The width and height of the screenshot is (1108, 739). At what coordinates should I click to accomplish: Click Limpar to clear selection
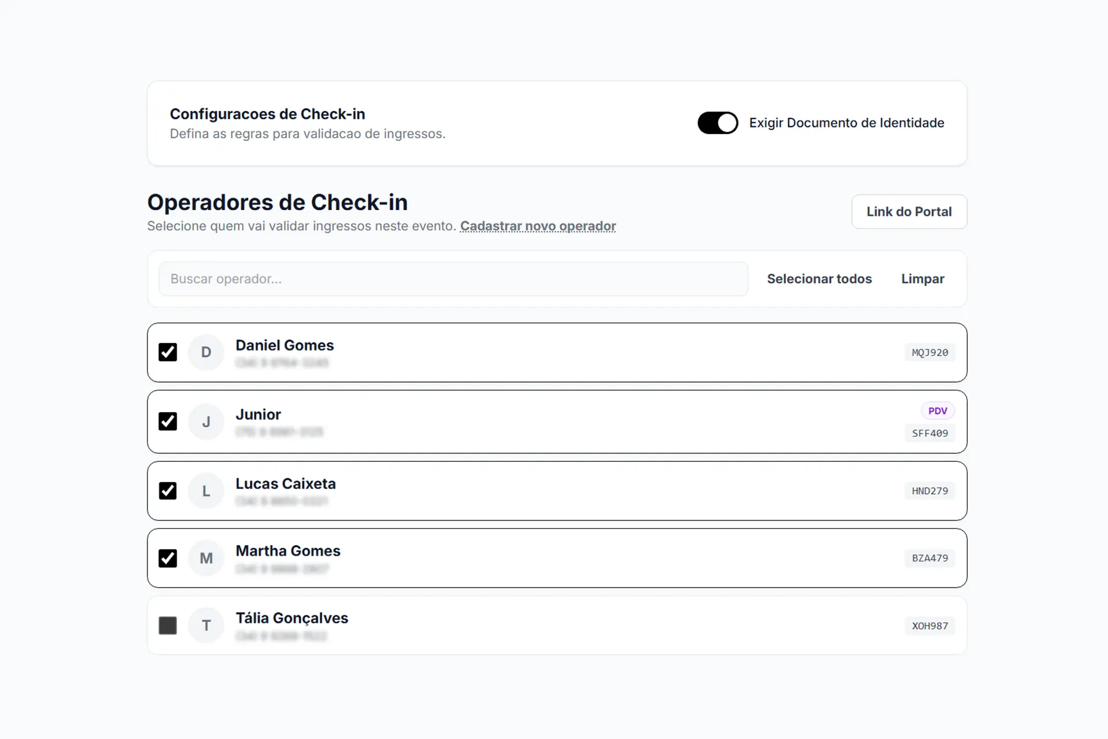[923, 279]
